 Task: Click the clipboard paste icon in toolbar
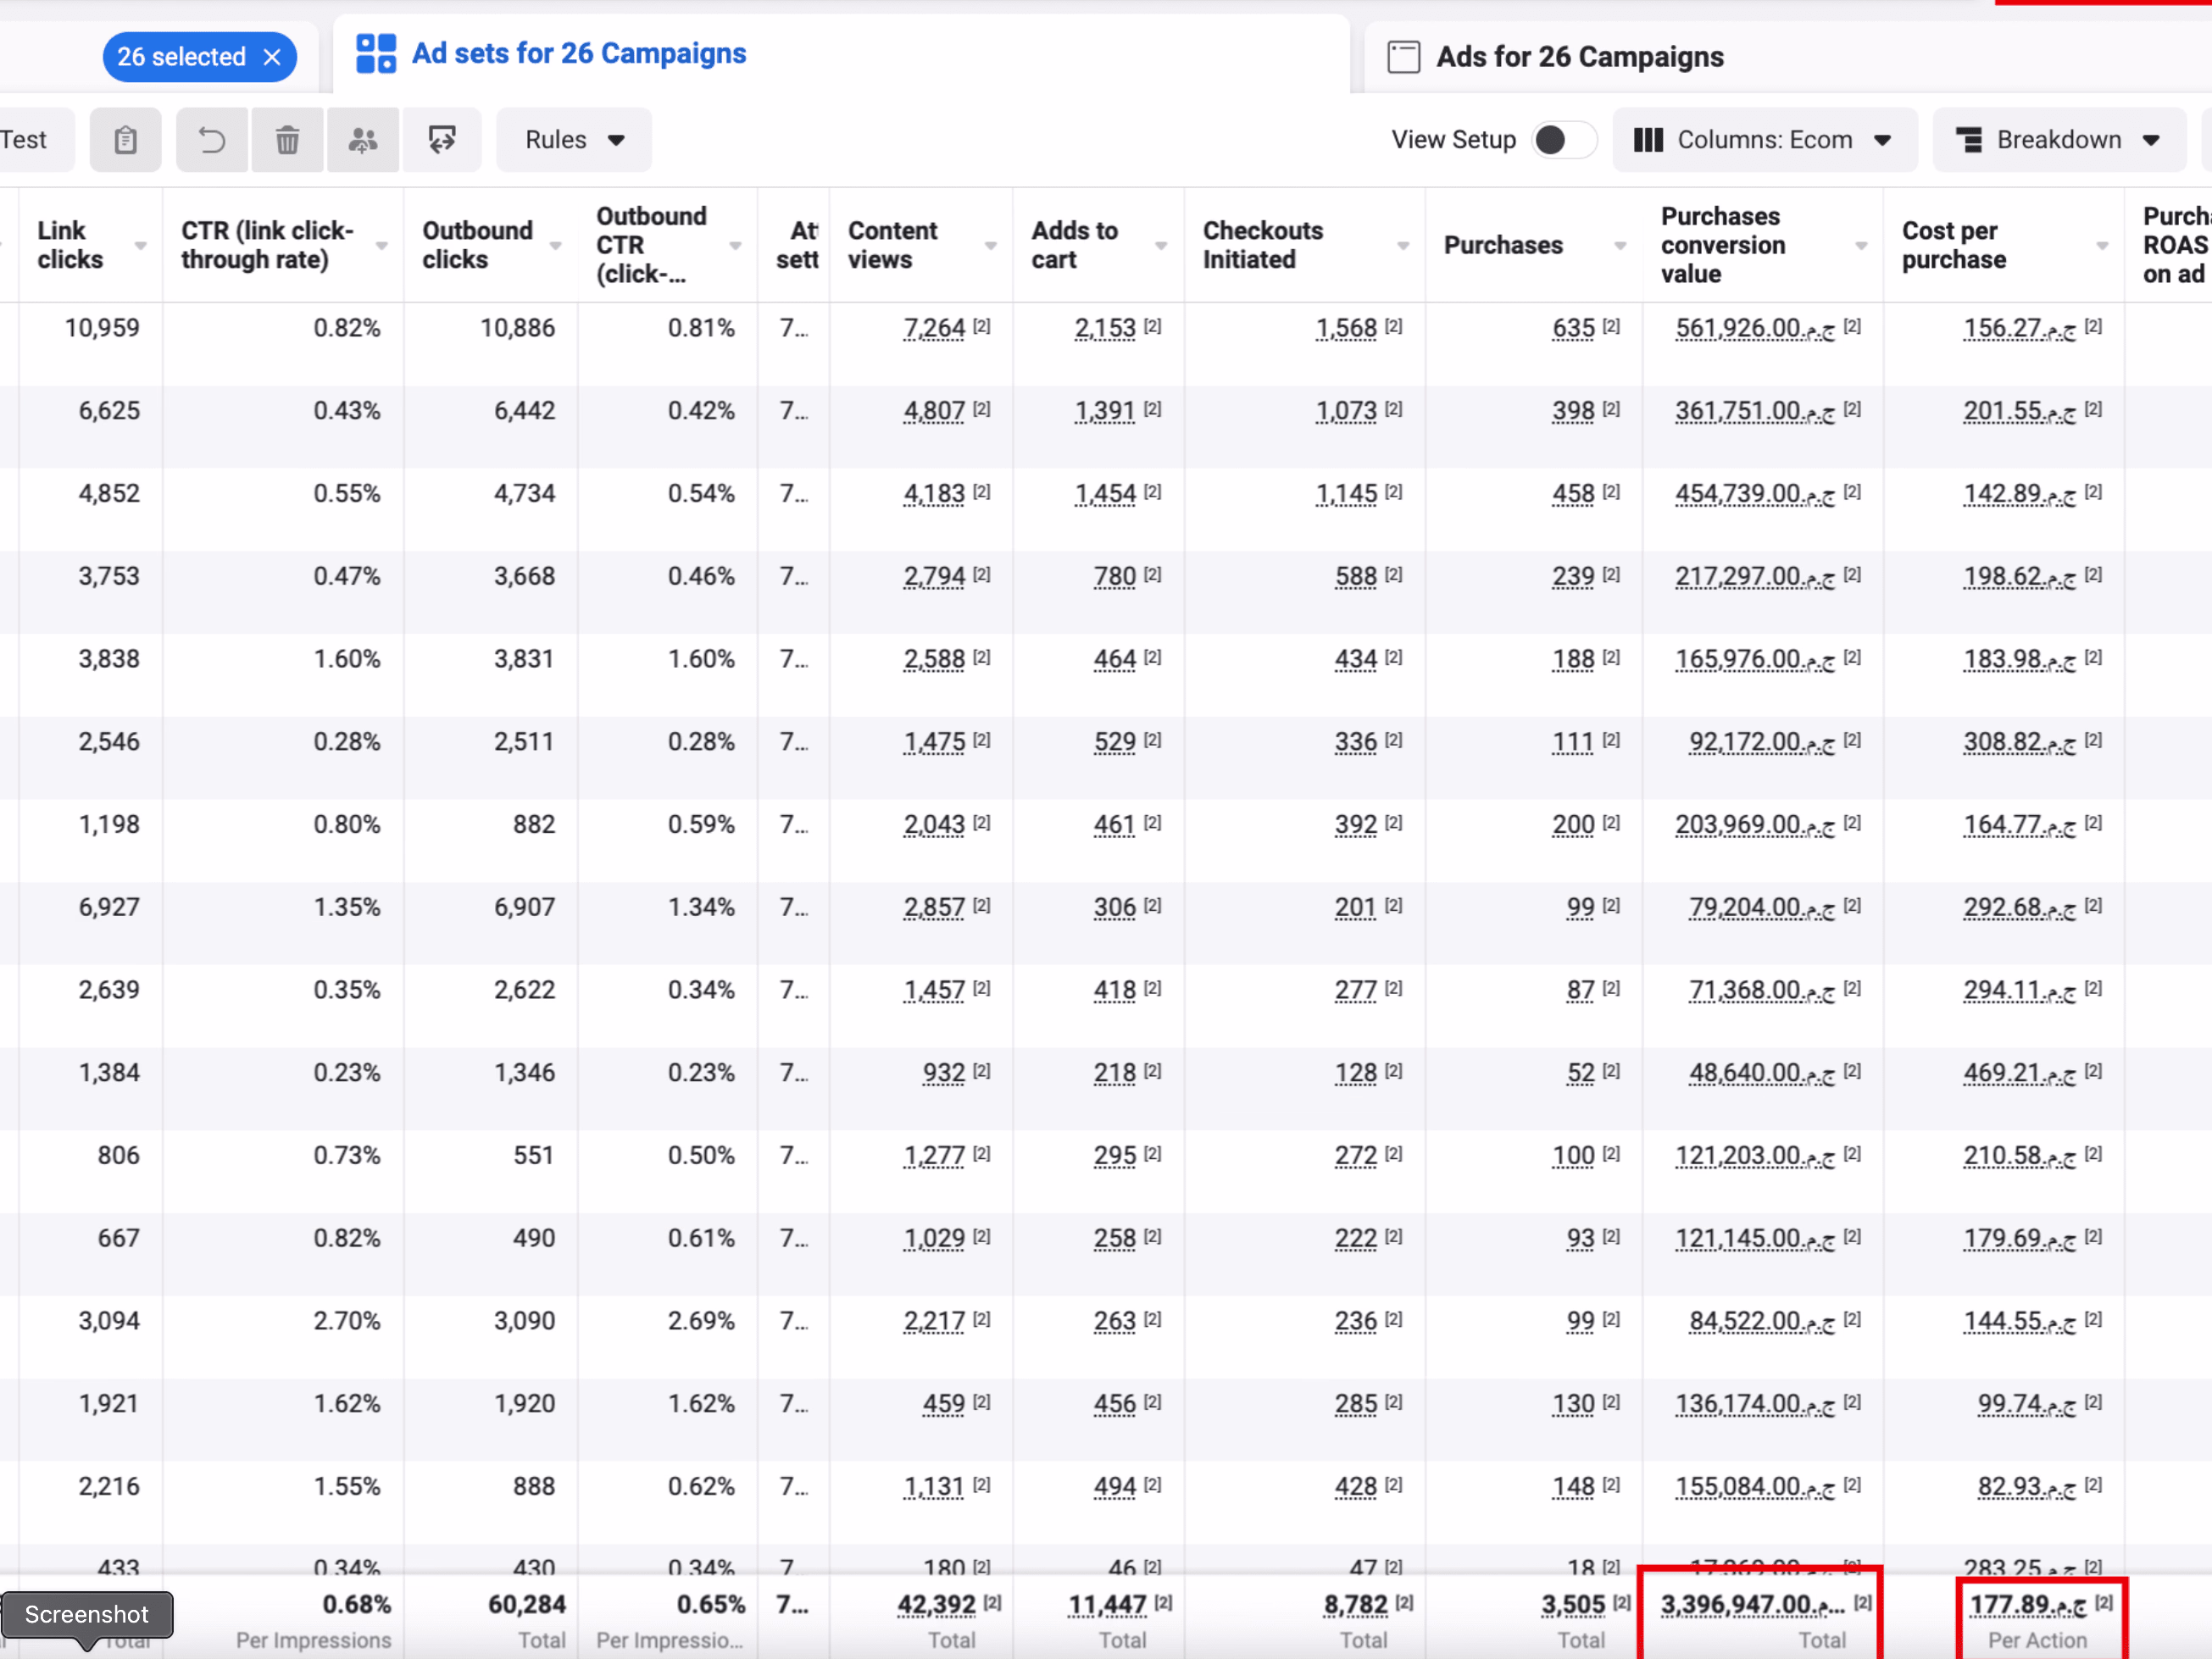pos(125,140)
